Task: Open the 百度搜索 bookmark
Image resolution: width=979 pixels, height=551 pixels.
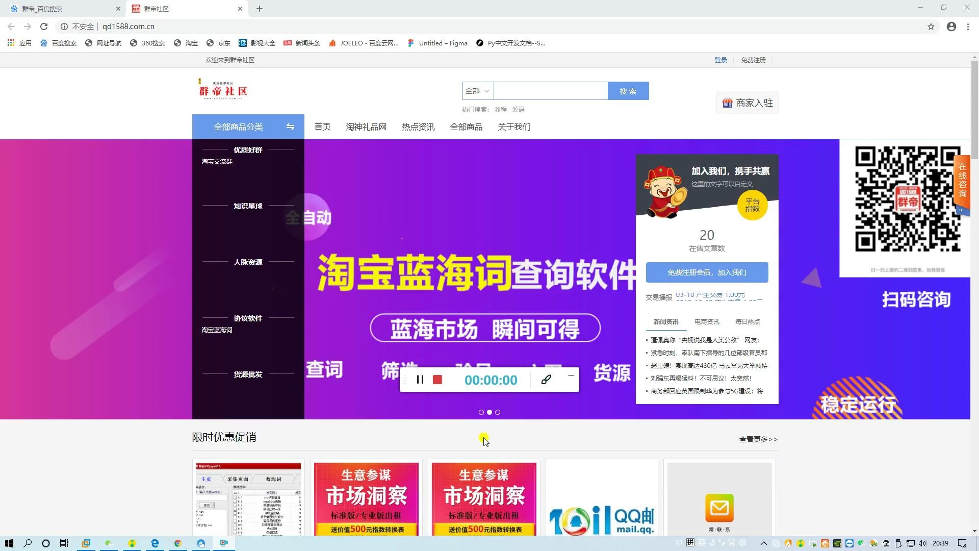Action: tap(59, 43)
